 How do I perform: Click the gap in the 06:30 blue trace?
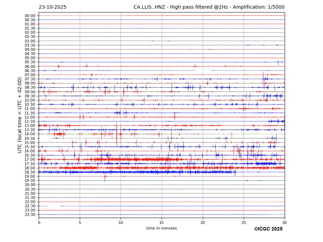pos(203,71)
